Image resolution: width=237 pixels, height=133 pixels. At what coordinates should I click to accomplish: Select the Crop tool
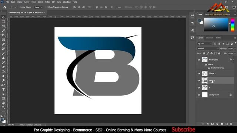[3, 35]
